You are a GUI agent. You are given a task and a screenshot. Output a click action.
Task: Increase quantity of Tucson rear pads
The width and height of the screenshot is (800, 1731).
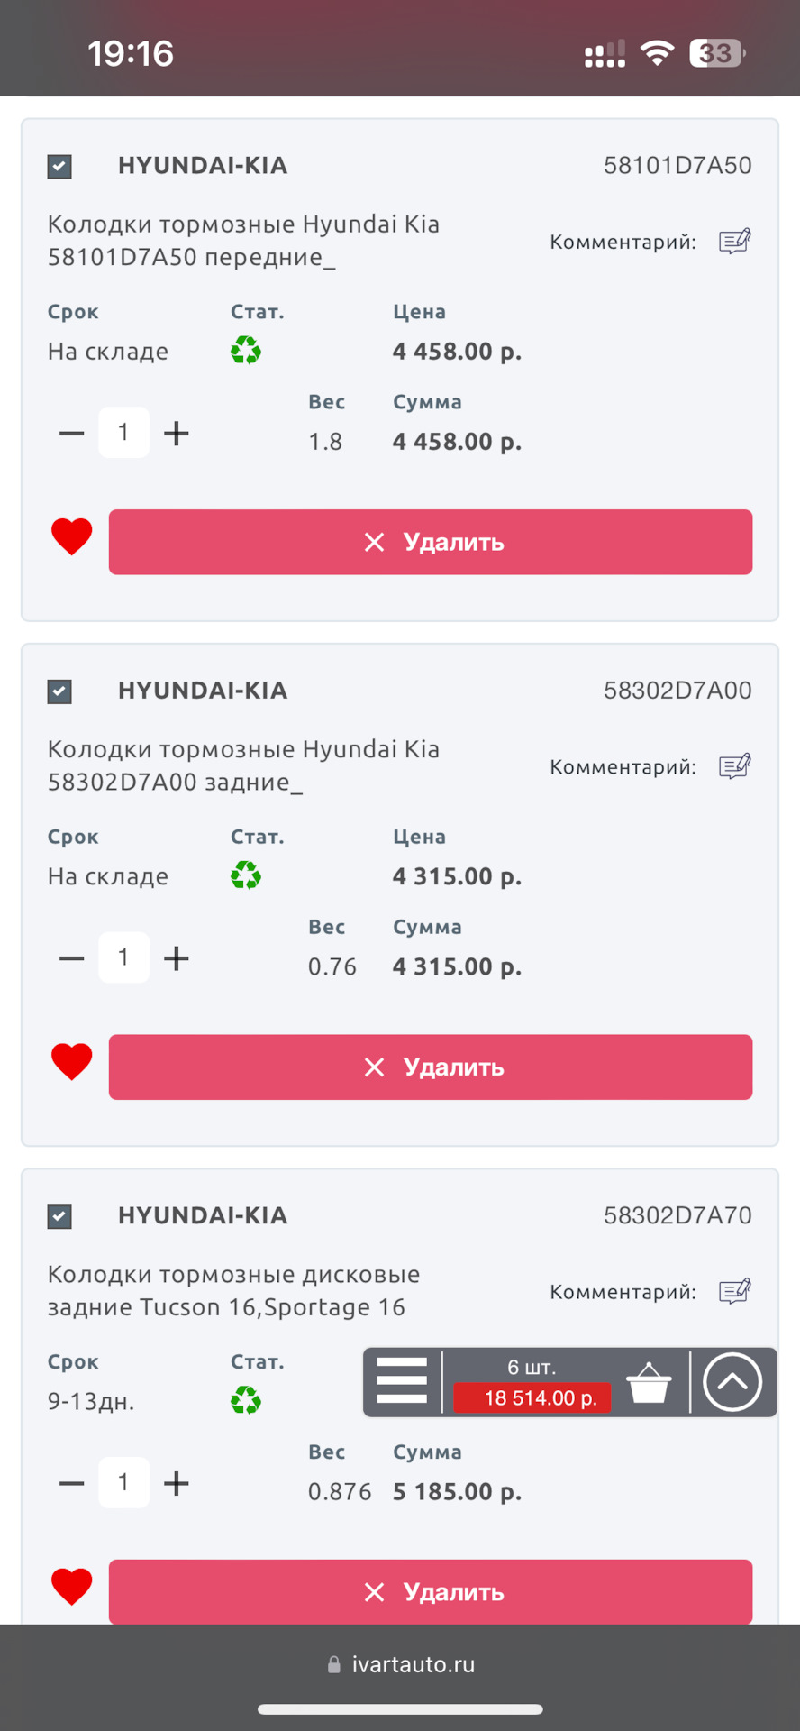[x=177, y=1483]
